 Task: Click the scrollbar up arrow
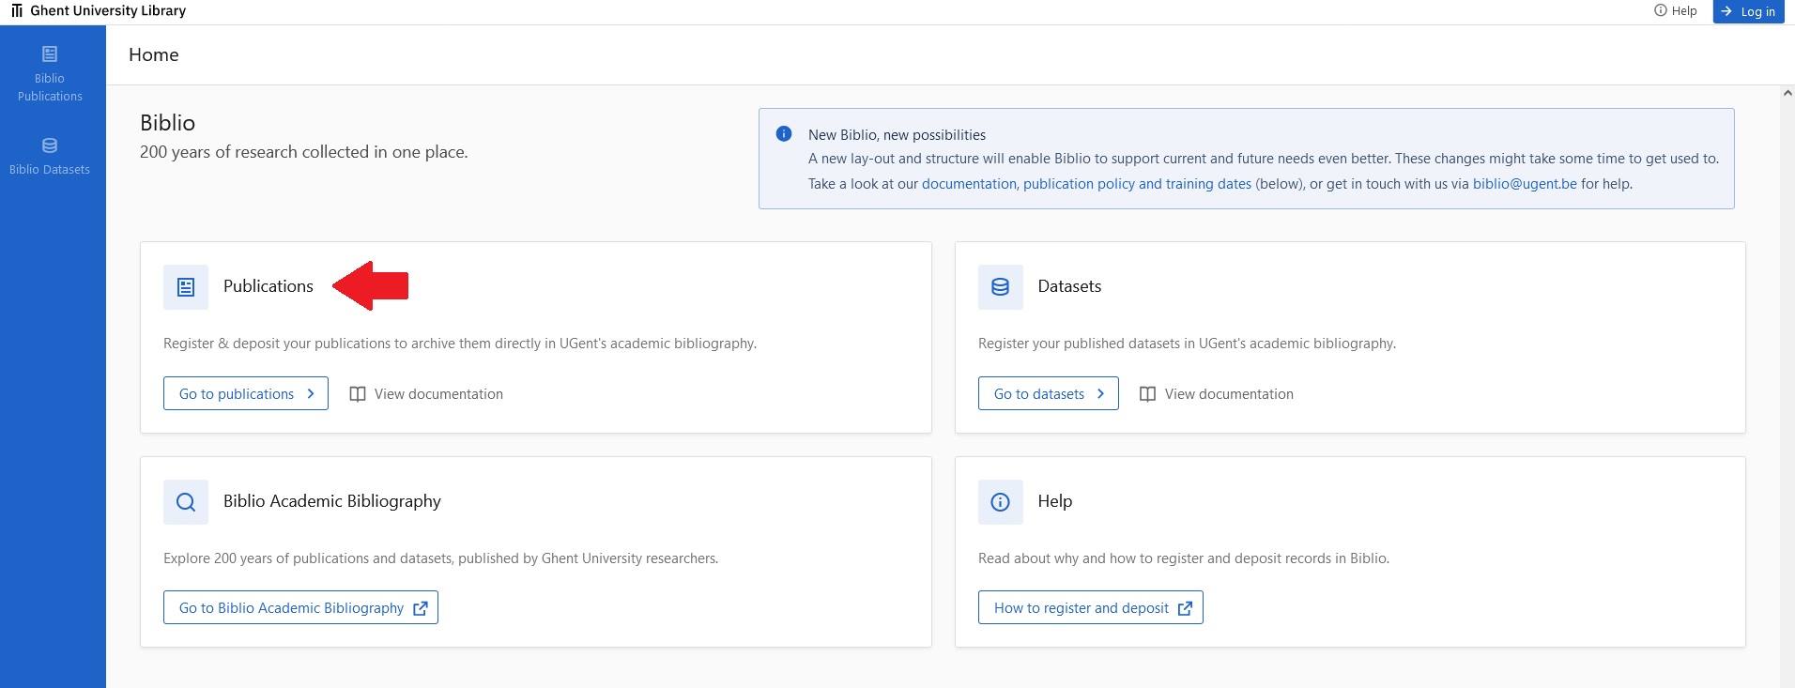pos(1787,93)
